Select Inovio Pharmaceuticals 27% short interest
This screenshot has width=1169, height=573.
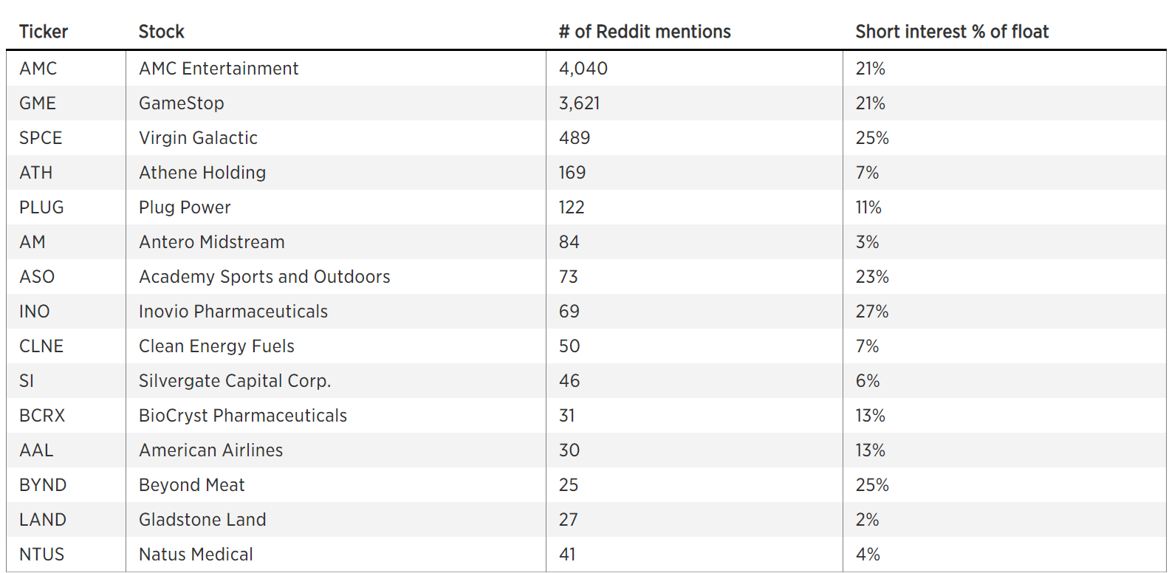point(872,312)
